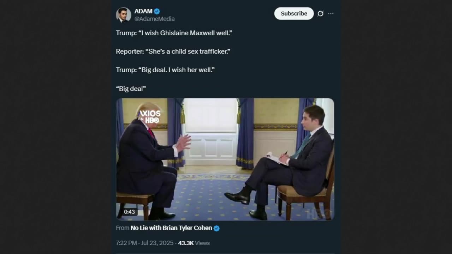Click the HBO watermark in video corner

point(319,213)
